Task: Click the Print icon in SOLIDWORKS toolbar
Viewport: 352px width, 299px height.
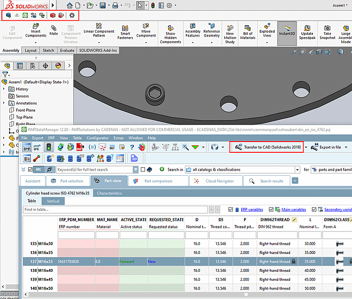Action: (115, 6)
